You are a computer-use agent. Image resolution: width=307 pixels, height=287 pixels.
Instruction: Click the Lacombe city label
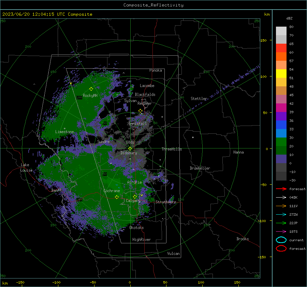pyautogui.click(x=147, y=86)
